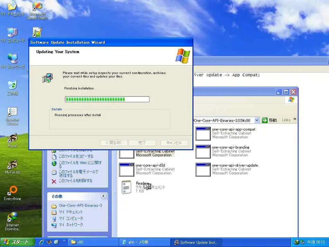Click the Go arrow icon beside address bar
Image resolution: width=329 pixels, height=247 pixels.
click(x=265, y=120)
